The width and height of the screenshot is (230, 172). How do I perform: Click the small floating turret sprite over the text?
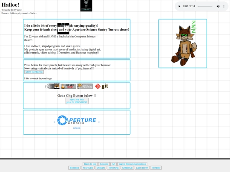click(x=63, y=28)
